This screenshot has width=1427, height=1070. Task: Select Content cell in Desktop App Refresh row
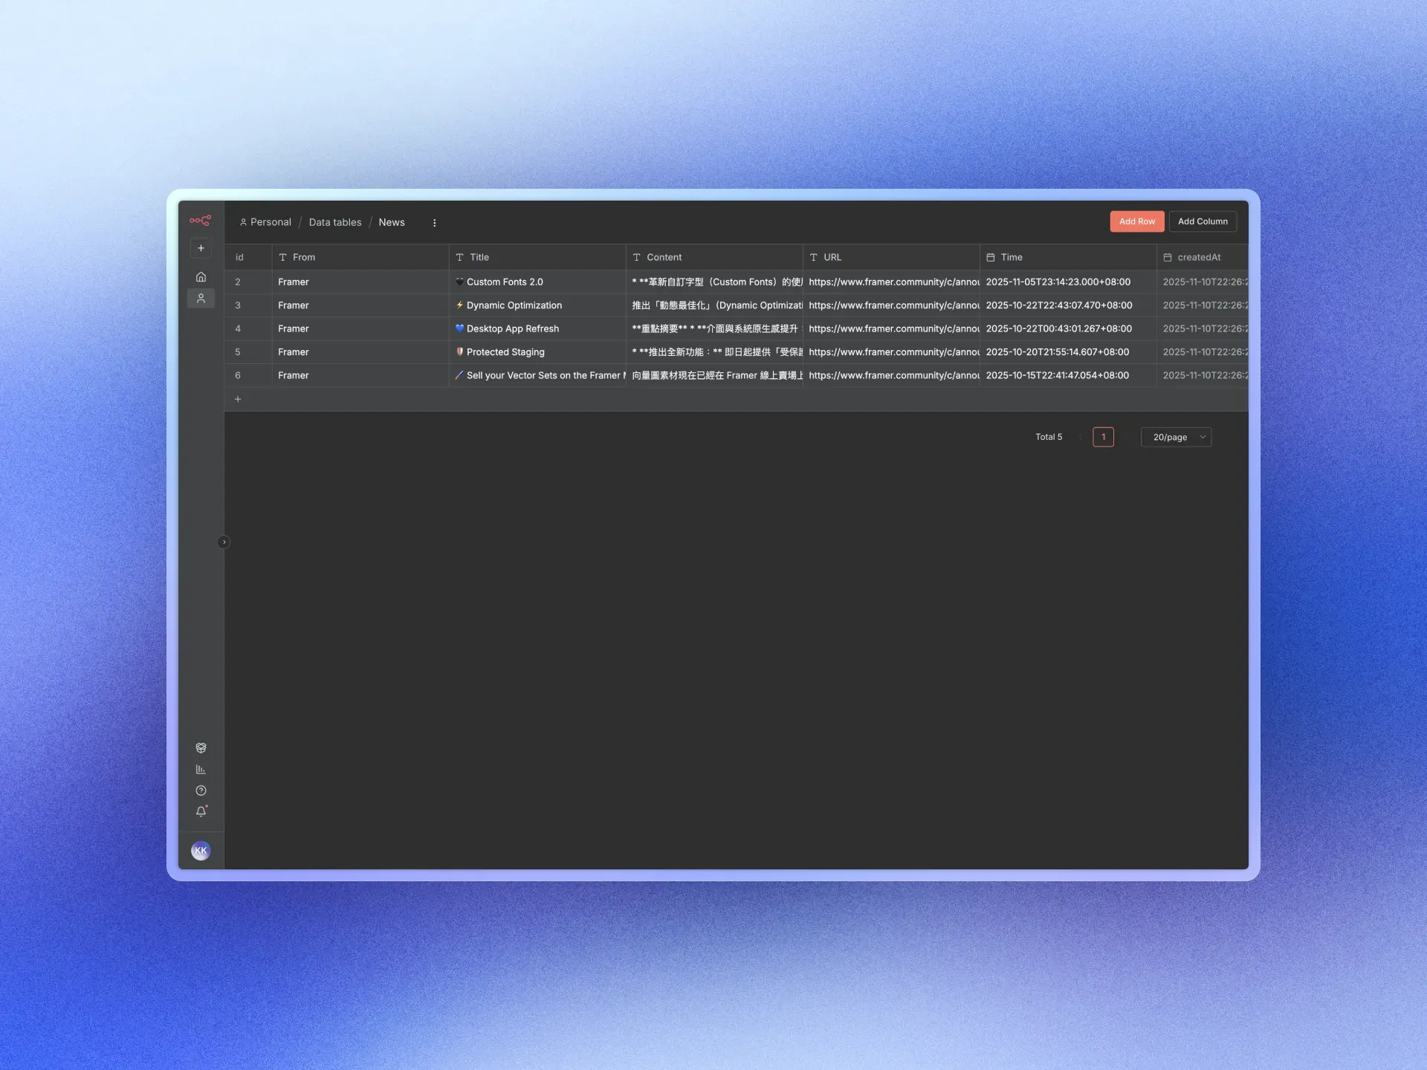(x=714, y=328)
